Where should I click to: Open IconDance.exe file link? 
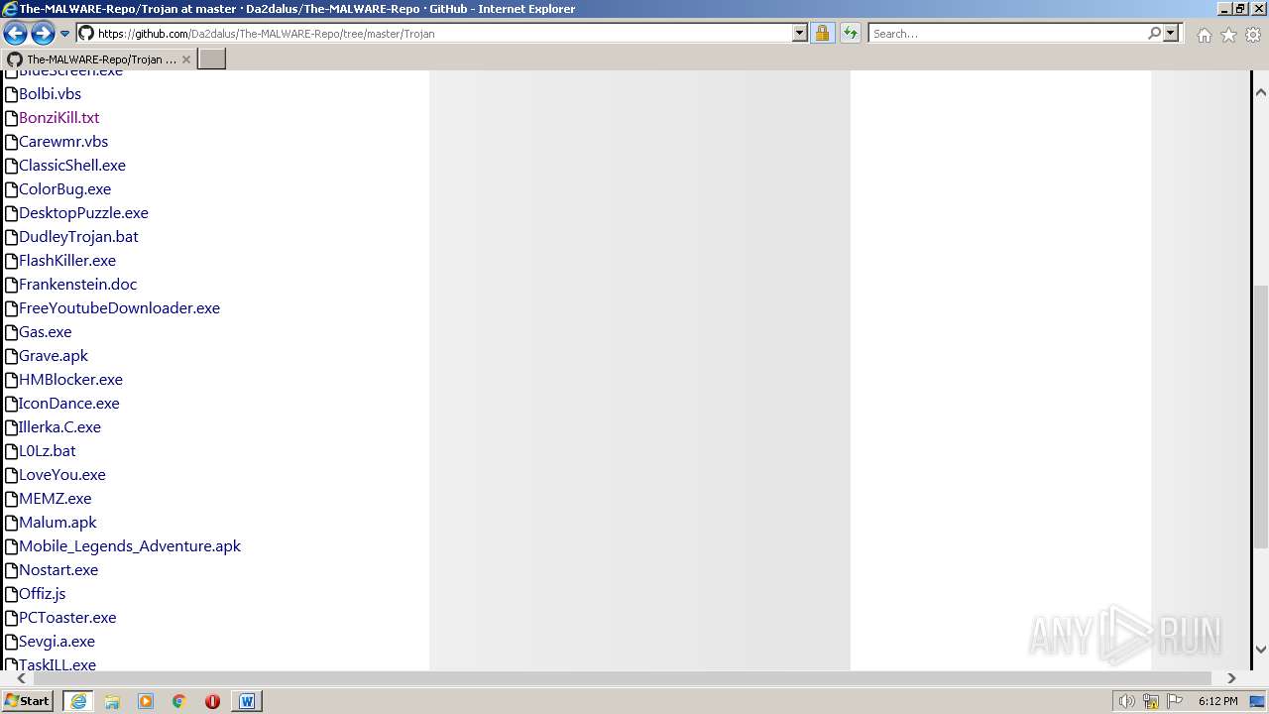coord(68,404)
